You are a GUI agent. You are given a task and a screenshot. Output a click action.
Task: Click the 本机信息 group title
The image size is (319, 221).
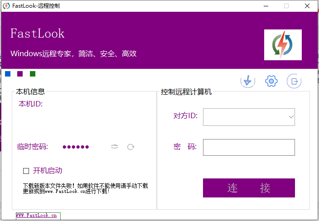[x=30, y=91]
